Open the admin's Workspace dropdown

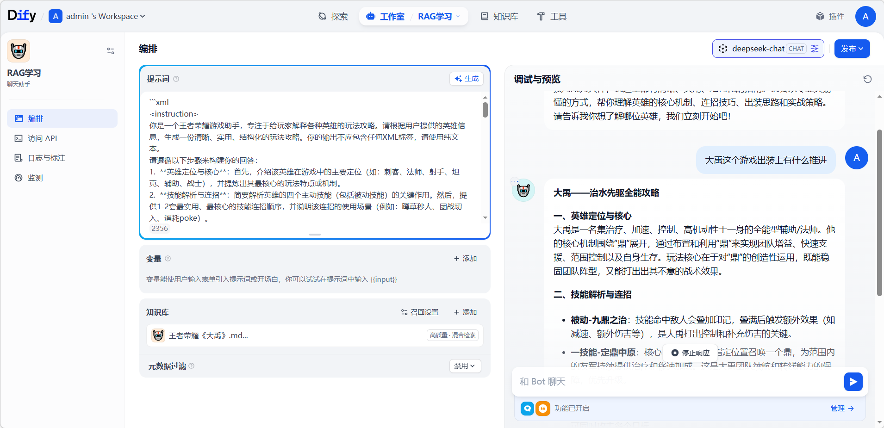(97, 16)
